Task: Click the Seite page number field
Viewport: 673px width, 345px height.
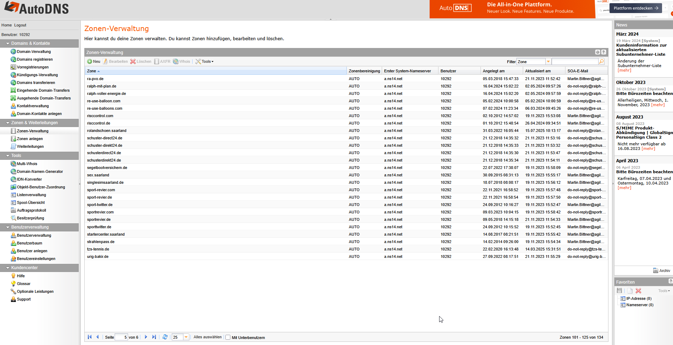Action: (x=121, y=337)
